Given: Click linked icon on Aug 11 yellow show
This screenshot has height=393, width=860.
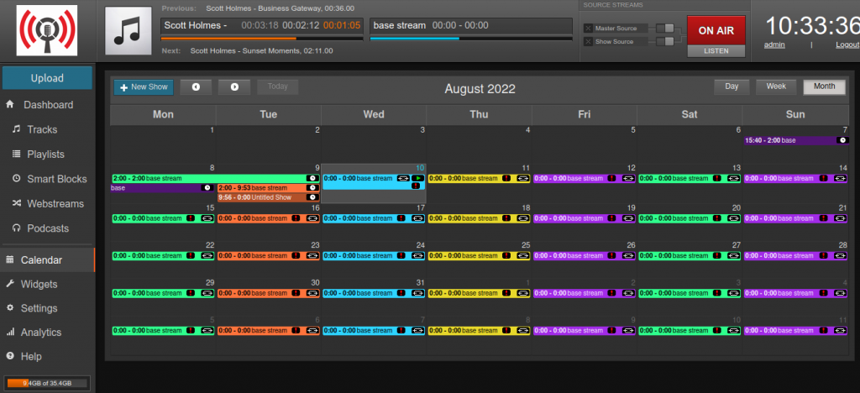Looking at the screenshot, I should (522, 178).
